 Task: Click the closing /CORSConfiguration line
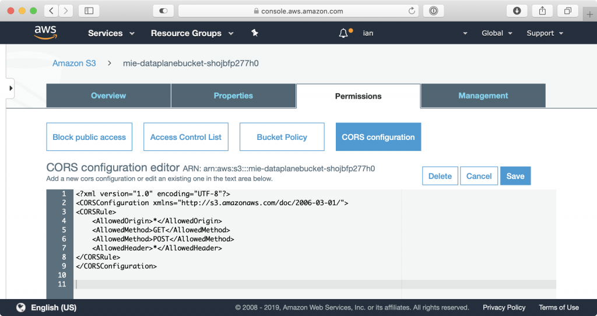click(x=116, y=266)
